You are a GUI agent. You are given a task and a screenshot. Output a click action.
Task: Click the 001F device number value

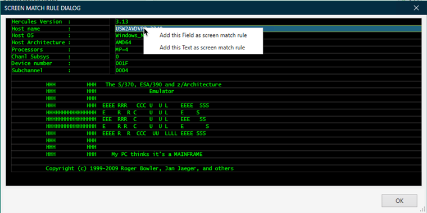122,63
